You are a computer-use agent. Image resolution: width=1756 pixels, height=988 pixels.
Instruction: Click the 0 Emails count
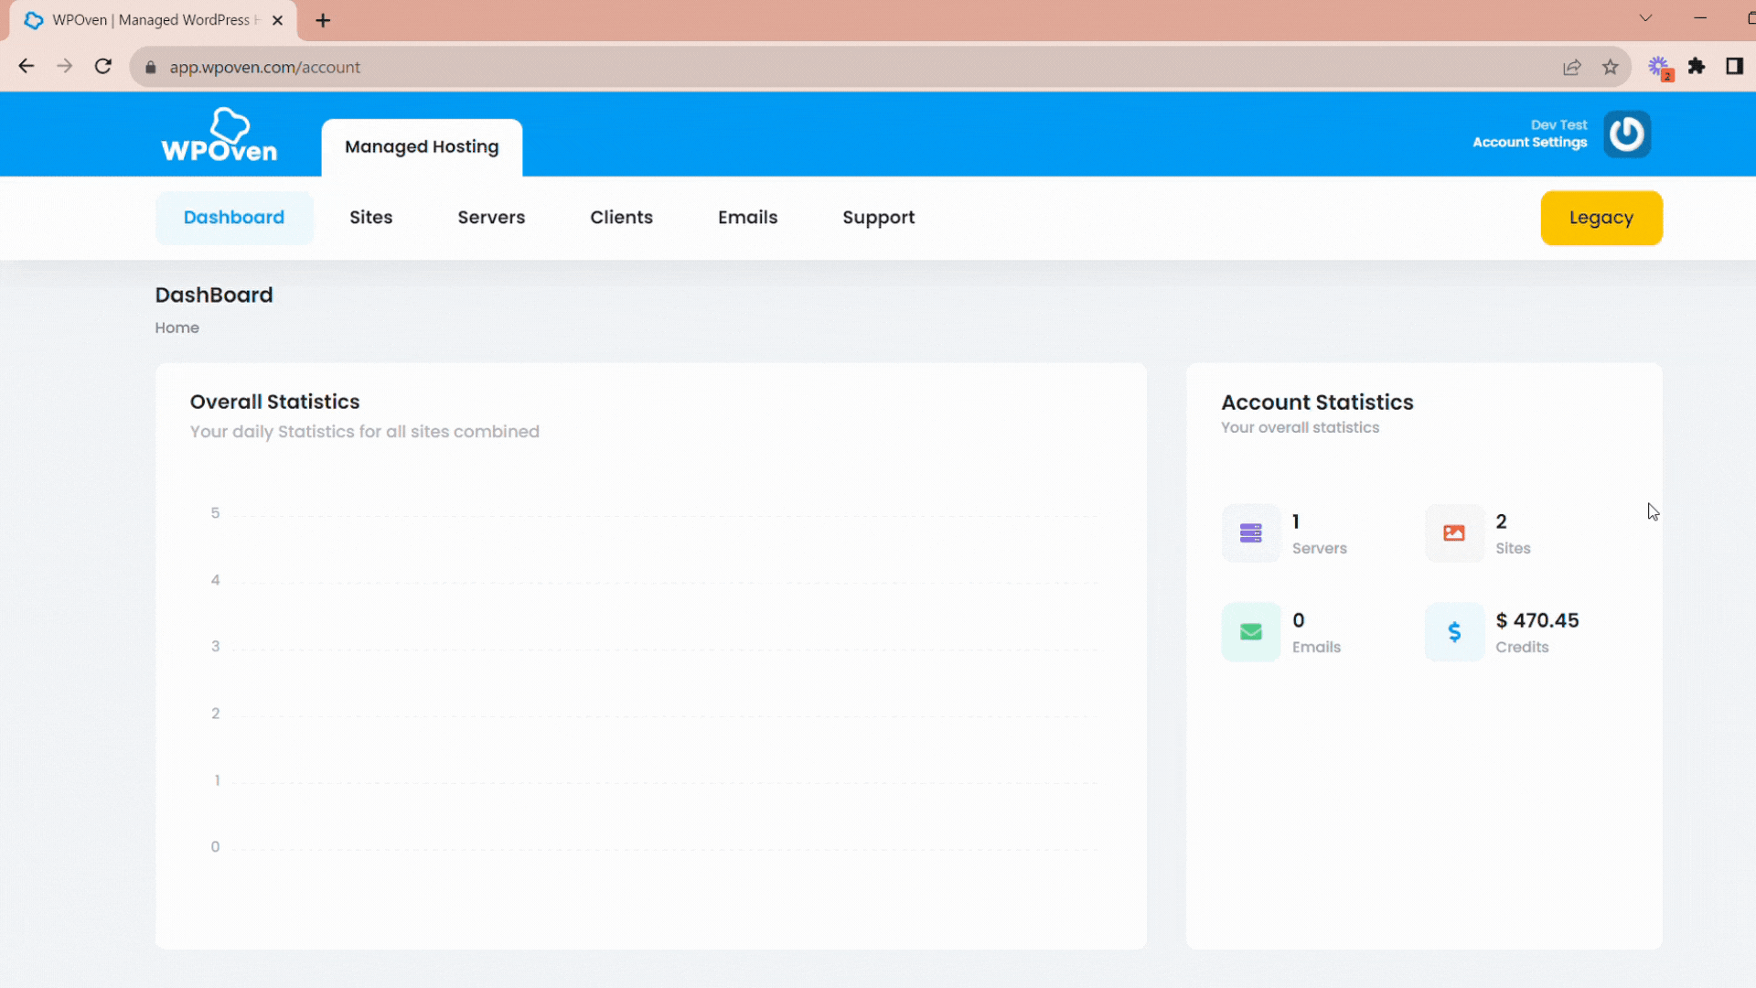coord(1299,620)
